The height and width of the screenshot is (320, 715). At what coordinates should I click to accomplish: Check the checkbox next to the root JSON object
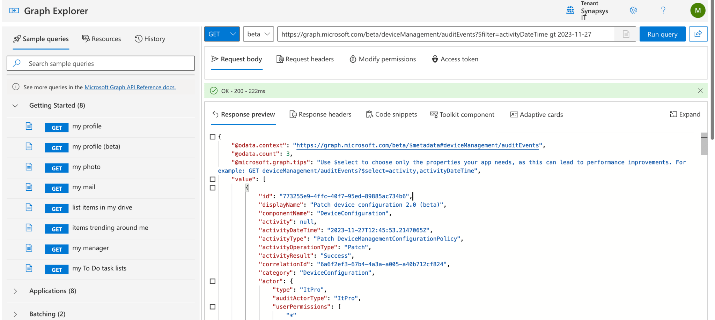[x=212, y=137]
